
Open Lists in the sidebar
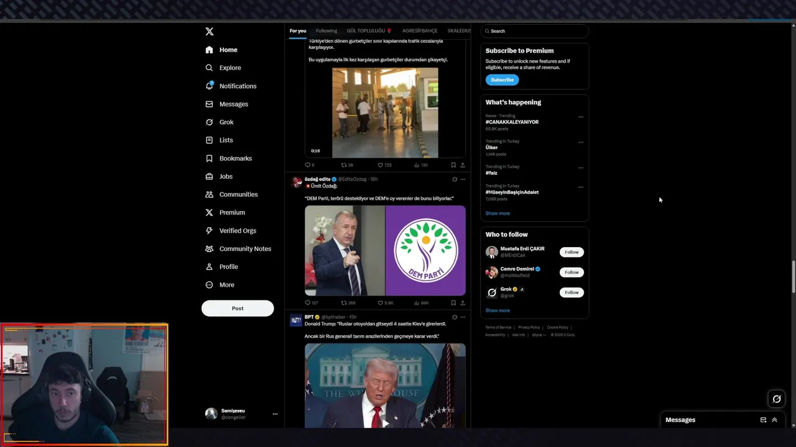[219, 140]
